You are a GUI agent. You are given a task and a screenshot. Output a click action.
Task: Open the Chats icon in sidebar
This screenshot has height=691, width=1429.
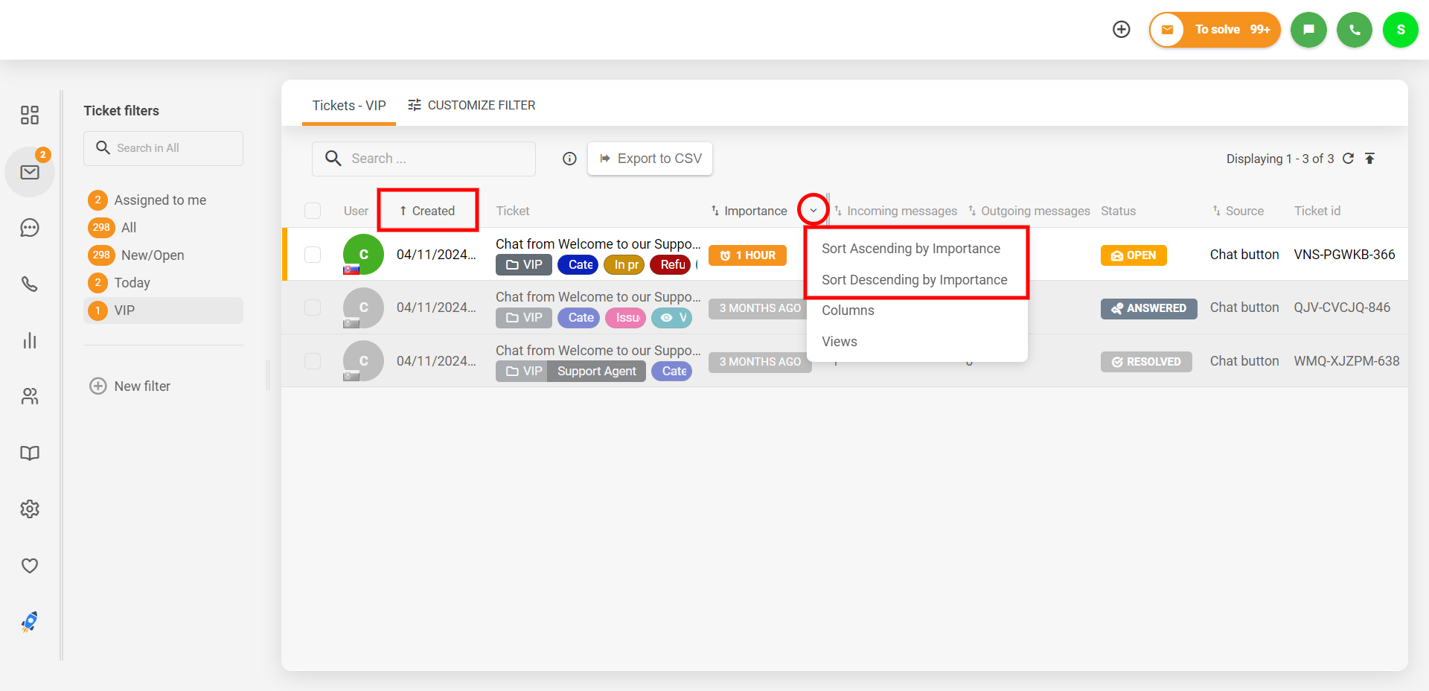(x=30, y=228)
